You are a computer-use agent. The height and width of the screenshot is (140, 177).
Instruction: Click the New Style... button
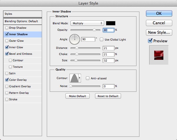tap(159, 32)
